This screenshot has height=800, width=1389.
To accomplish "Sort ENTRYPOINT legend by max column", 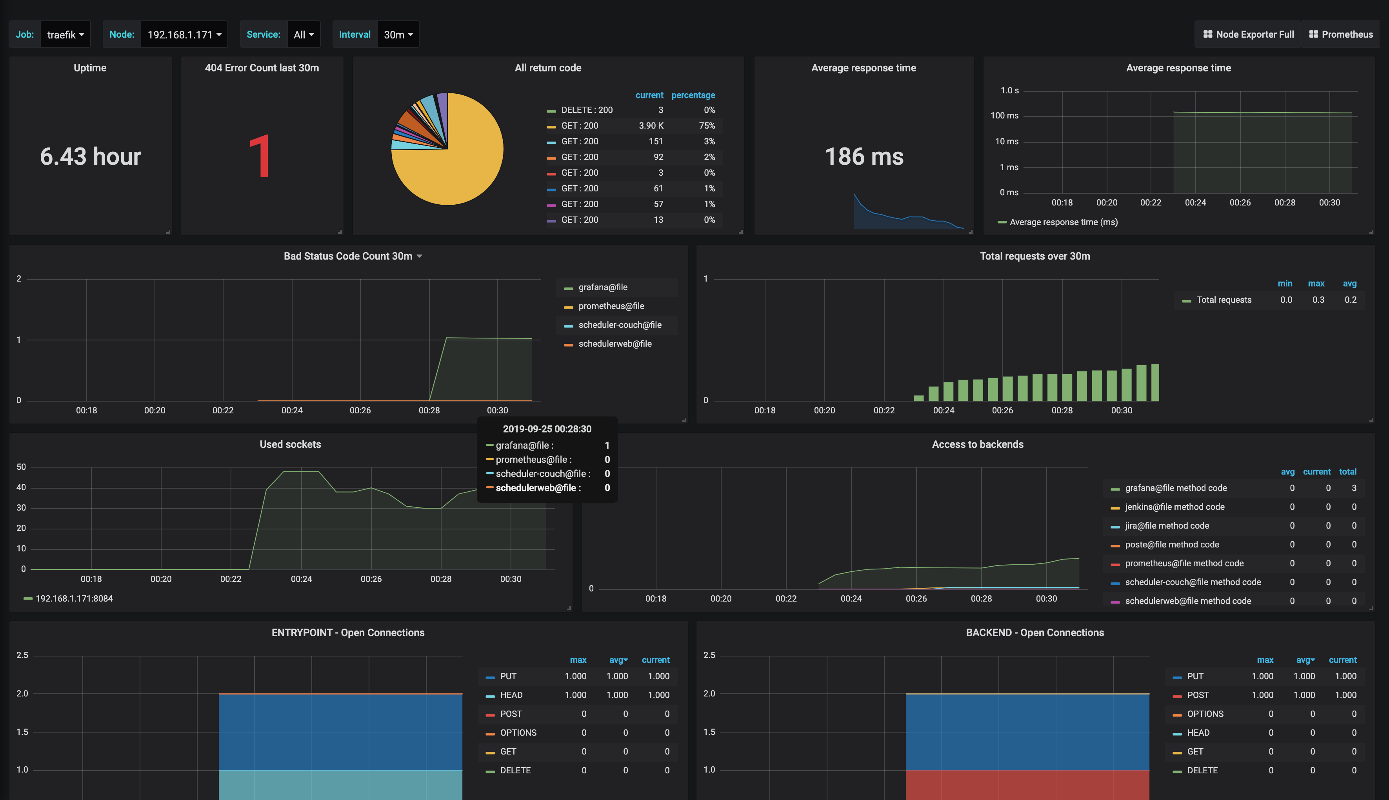I will (x=578, y=660).
